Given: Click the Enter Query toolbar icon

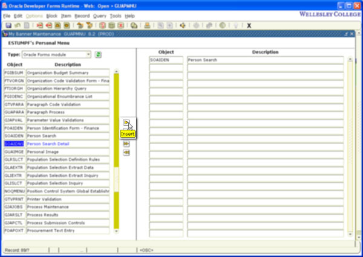Looking at the screenshot, I should (x=103, y=25).
